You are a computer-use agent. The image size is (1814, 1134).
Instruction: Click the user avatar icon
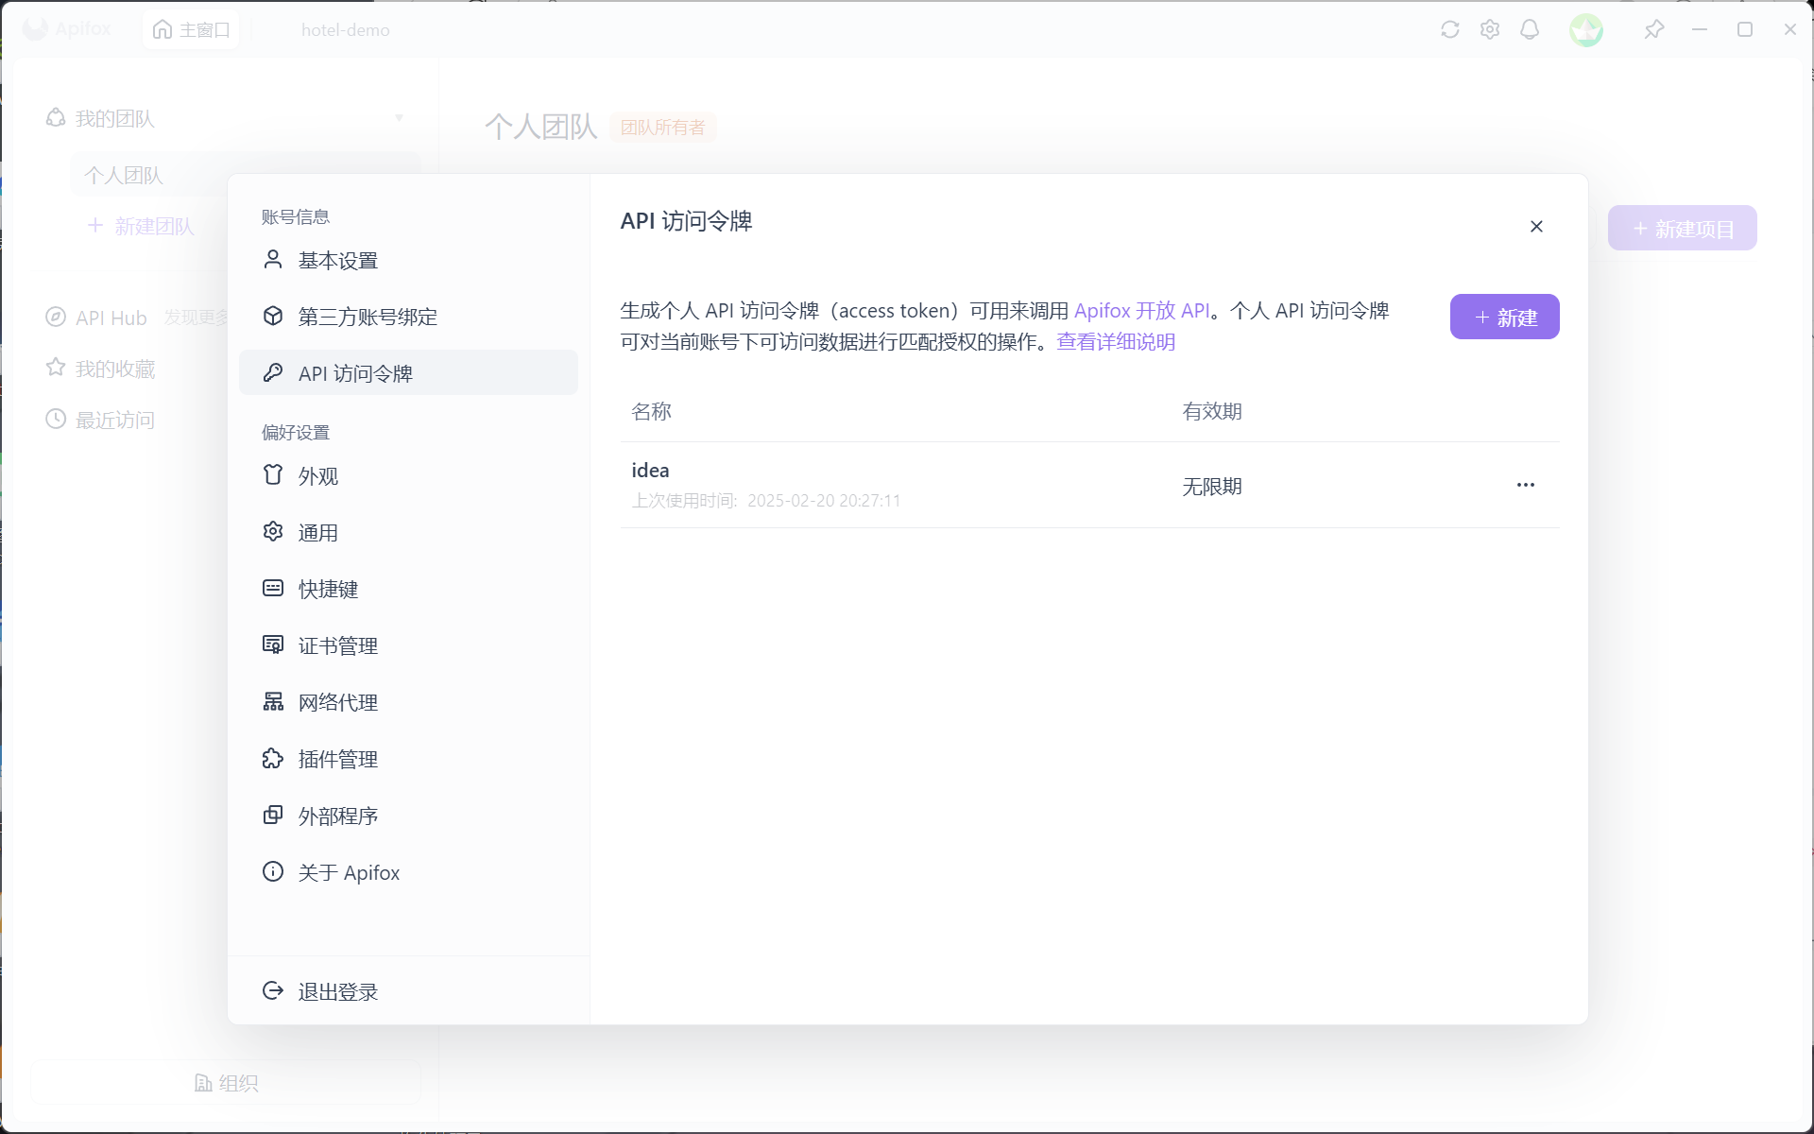1586,30
